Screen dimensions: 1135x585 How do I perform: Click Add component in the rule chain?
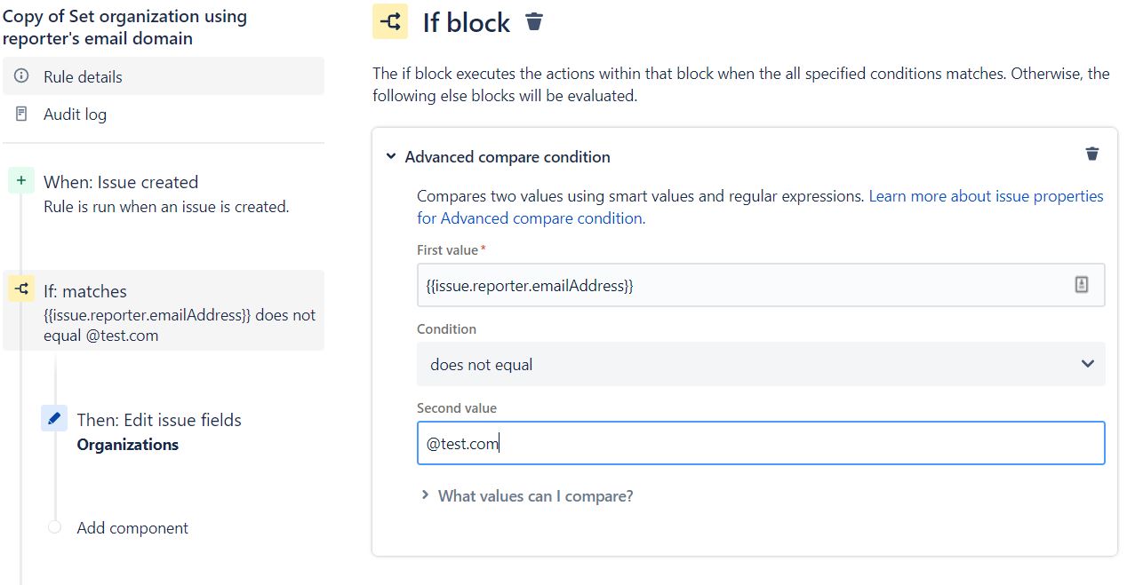tap(132, 528)
